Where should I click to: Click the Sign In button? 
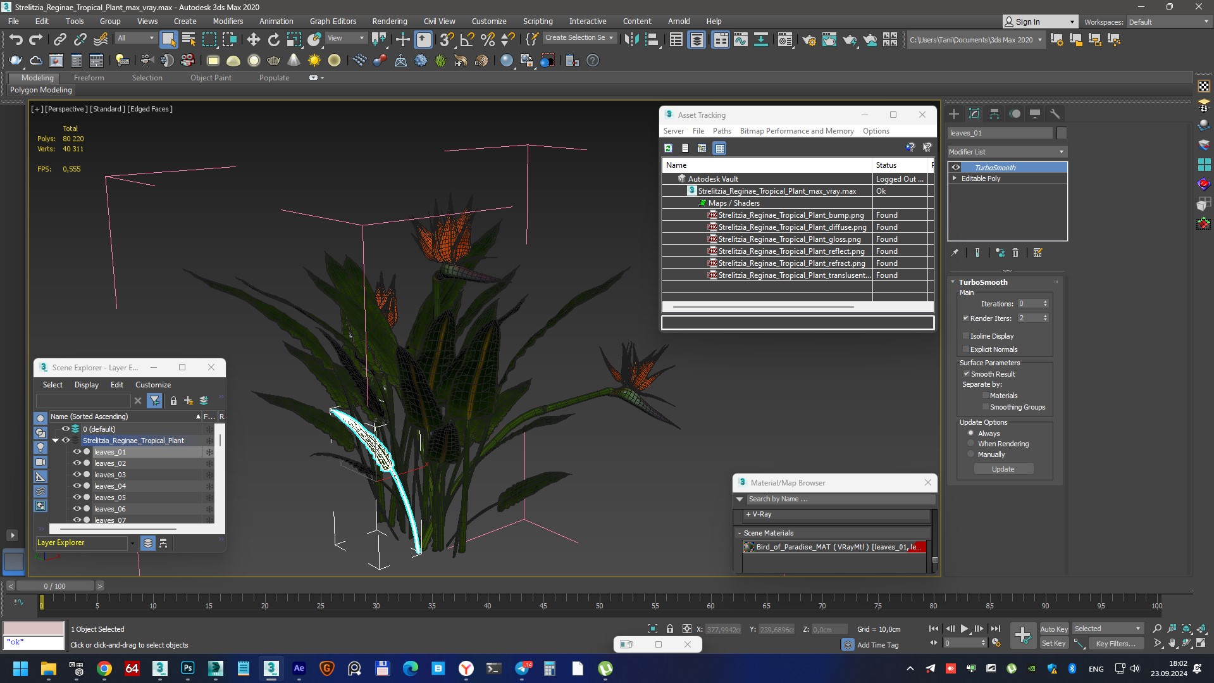click(x=1040, y=22)
